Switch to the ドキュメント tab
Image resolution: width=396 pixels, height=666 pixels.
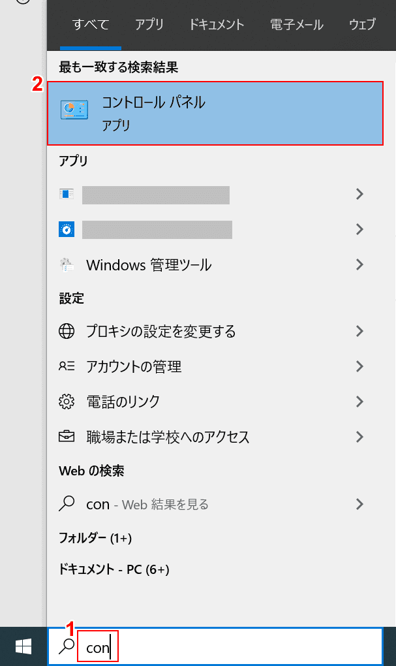coord(217,24)
